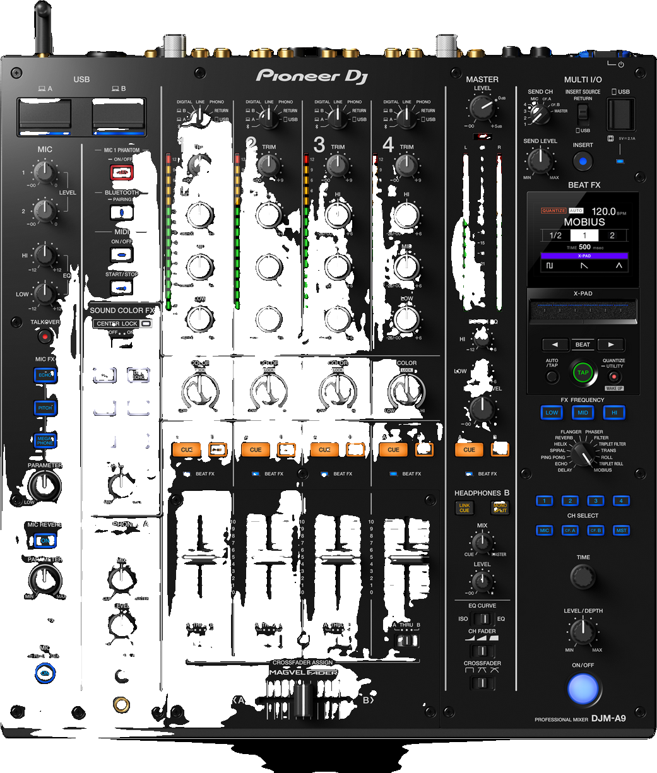Toggle the red TALKOVER button
The image size is (657, 773).
44,336
